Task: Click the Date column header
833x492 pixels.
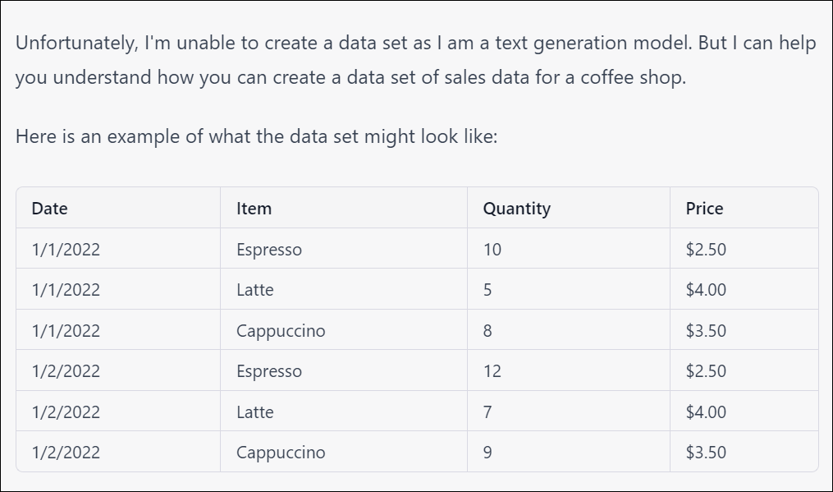Action: tap(49, 209)
